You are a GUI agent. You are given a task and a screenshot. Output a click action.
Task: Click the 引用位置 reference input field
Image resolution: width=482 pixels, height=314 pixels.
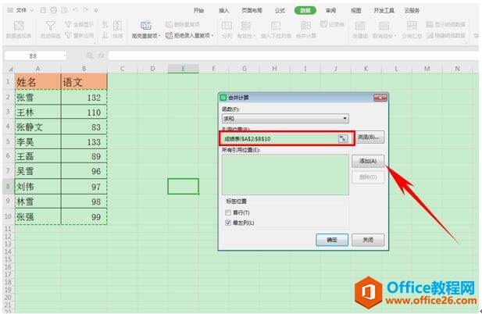279,138
